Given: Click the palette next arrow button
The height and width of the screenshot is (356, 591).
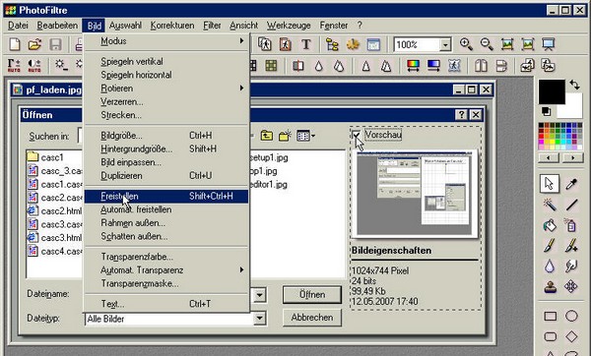Looking at the screenshot, I should tap(573, 157).
